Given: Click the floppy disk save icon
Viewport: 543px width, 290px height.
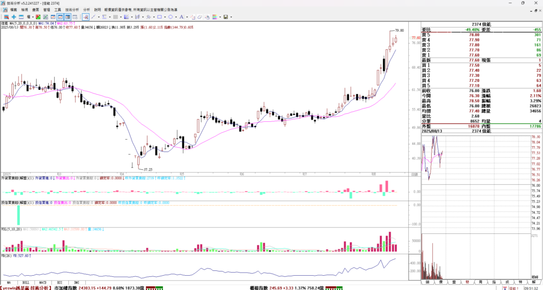Looking at the screenshot, I should (225, 17).
